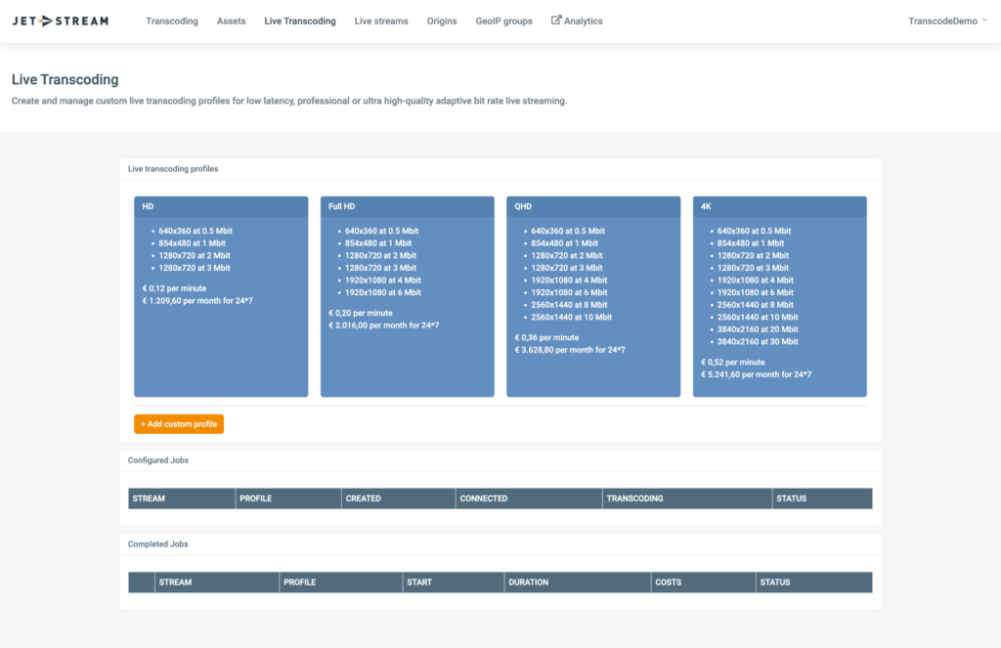Click the Configured Jobs section header
The image size is (1001, 648).
158,459
